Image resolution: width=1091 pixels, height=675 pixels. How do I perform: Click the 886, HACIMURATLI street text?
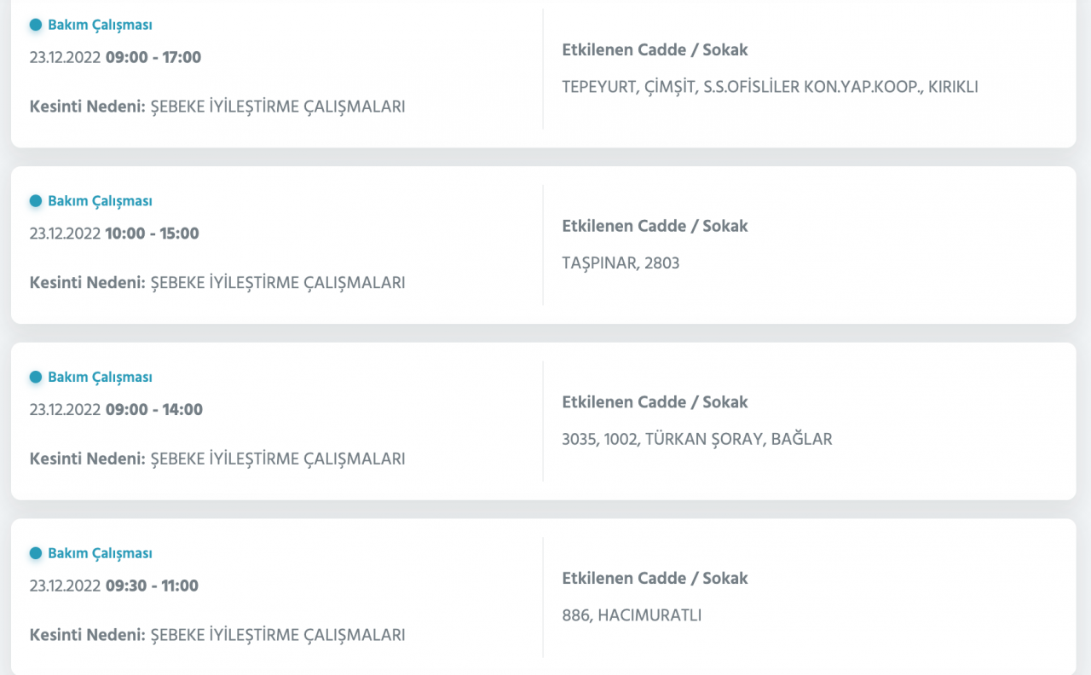point(632,615)
